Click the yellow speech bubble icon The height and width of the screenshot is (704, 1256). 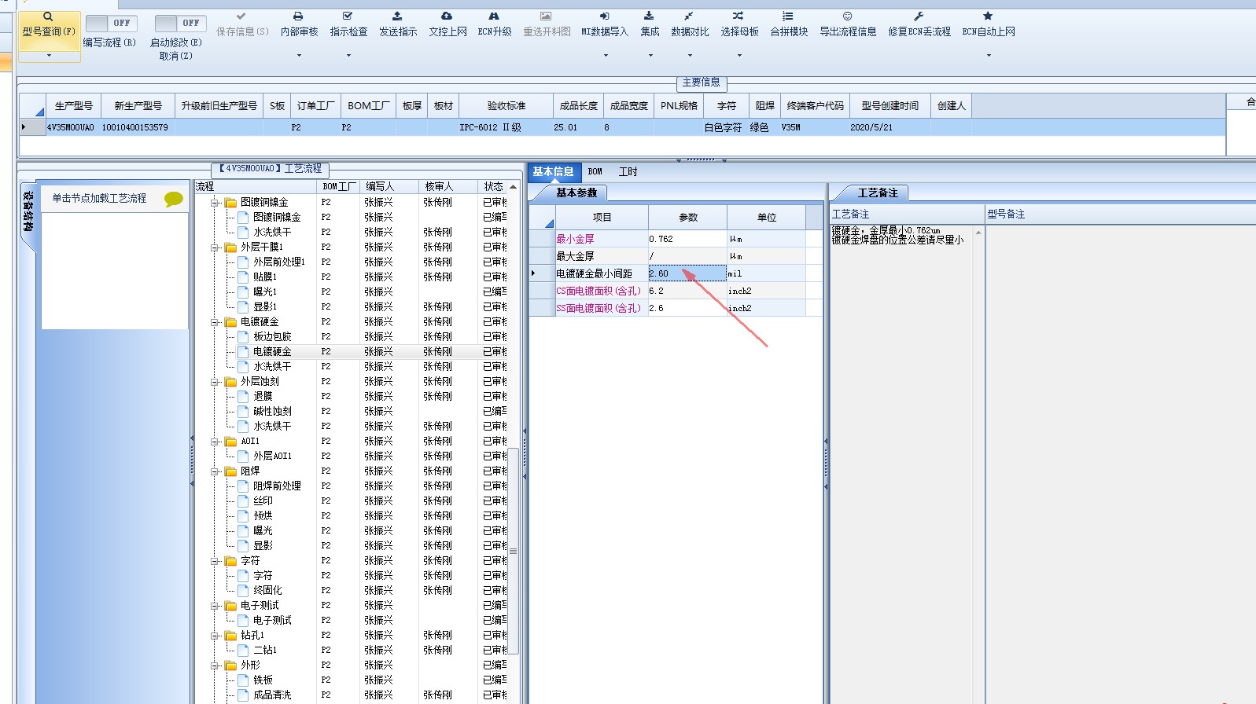tap(173, 200)
